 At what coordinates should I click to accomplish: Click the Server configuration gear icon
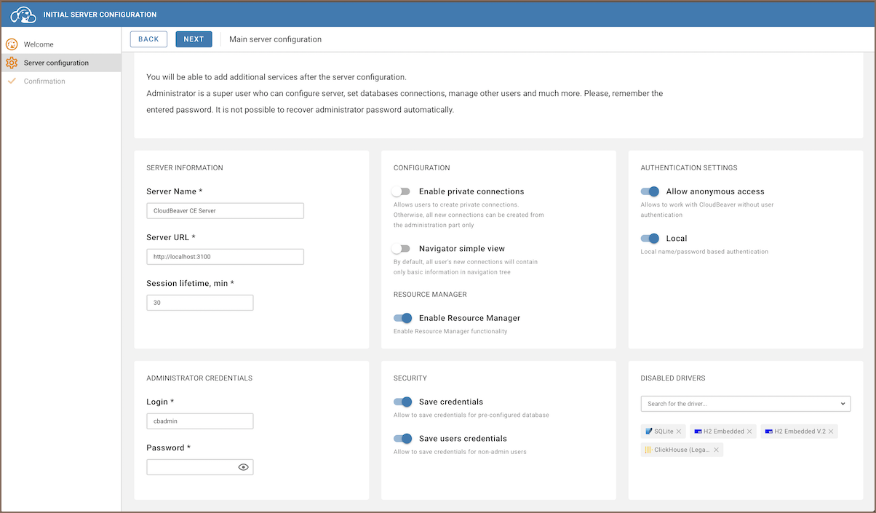coord(12,63)
